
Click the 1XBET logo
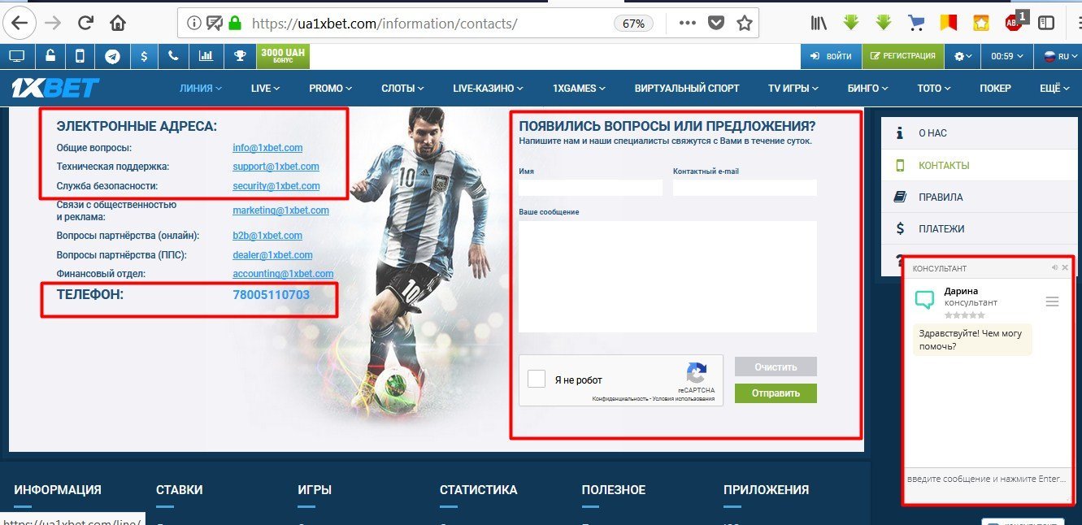(x=55, y=88)
